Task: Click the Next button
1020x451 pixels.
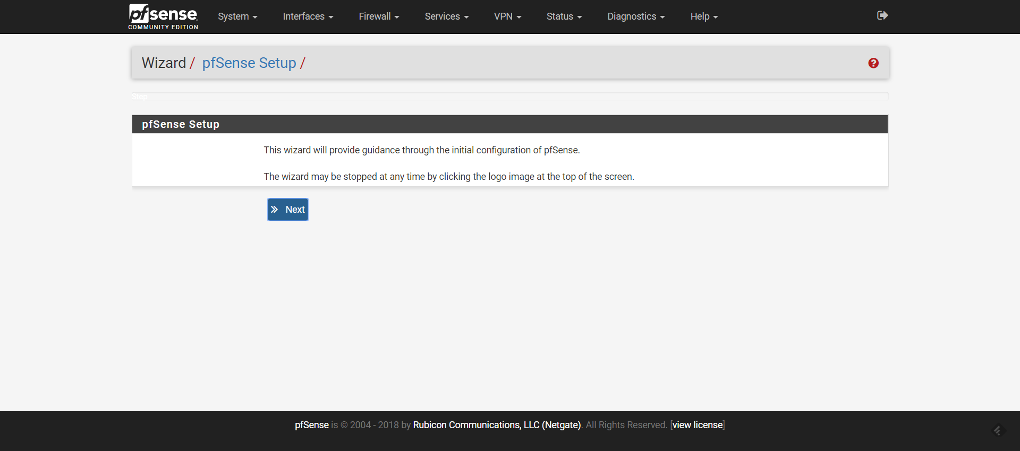Action: click(288, 210)
